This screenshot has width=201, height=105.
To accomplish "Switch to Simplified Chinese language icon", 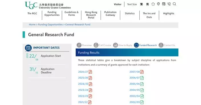I will (x=147, y=4).
